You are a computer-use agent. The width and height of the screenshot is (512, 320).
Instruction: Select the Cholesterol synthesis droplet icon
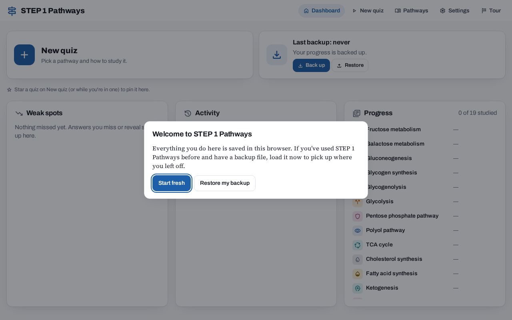(x=358, y=259)
